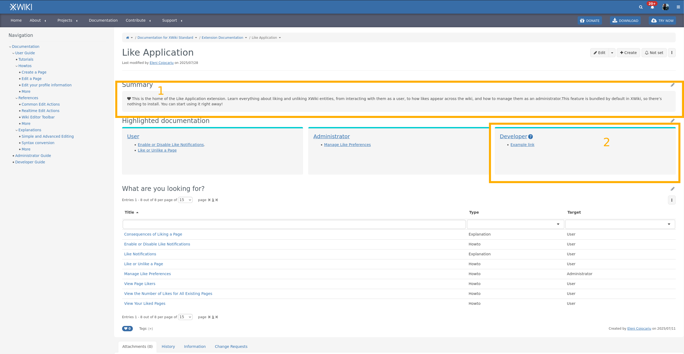Switch to the History tab
This screenshot has height=354, width=684.
coord(168,347)
